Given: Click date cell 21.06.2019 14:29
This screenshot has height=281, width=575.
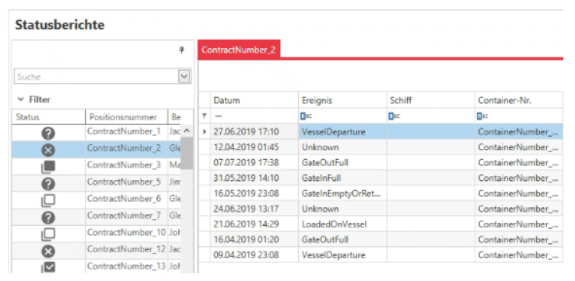Looking at the screenshot, I should [254, 224].
